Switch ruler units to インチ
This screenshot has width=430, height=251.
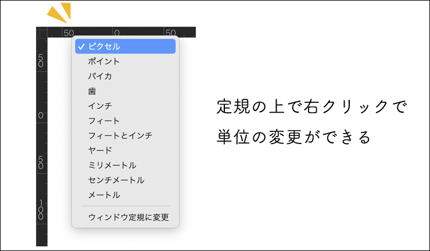100,106
